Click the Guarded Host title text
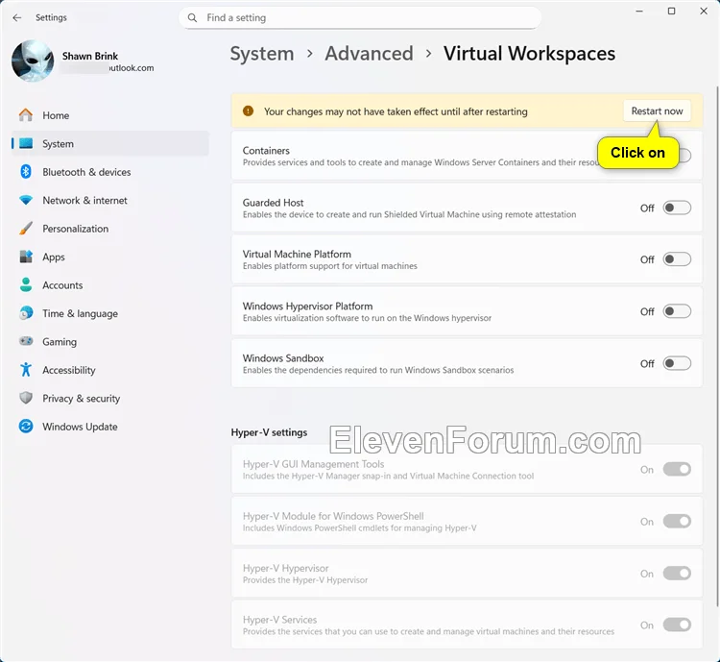Image resolution: width=720 pixels, height=662 pixels. click(273, 203)
